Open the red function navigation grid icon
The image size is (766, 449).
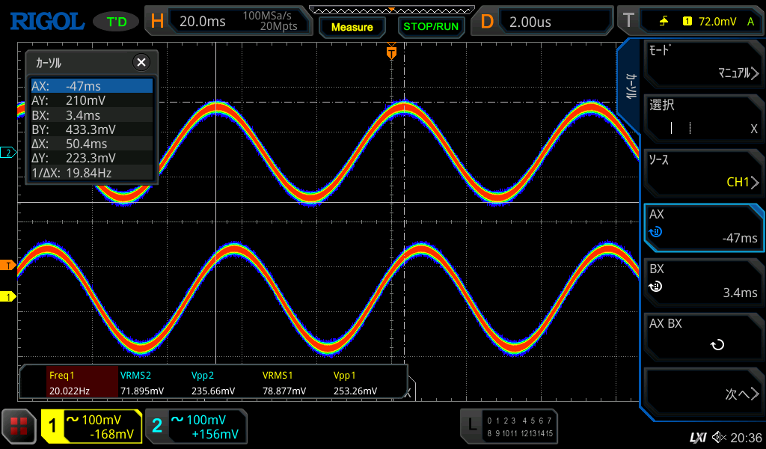19,427
